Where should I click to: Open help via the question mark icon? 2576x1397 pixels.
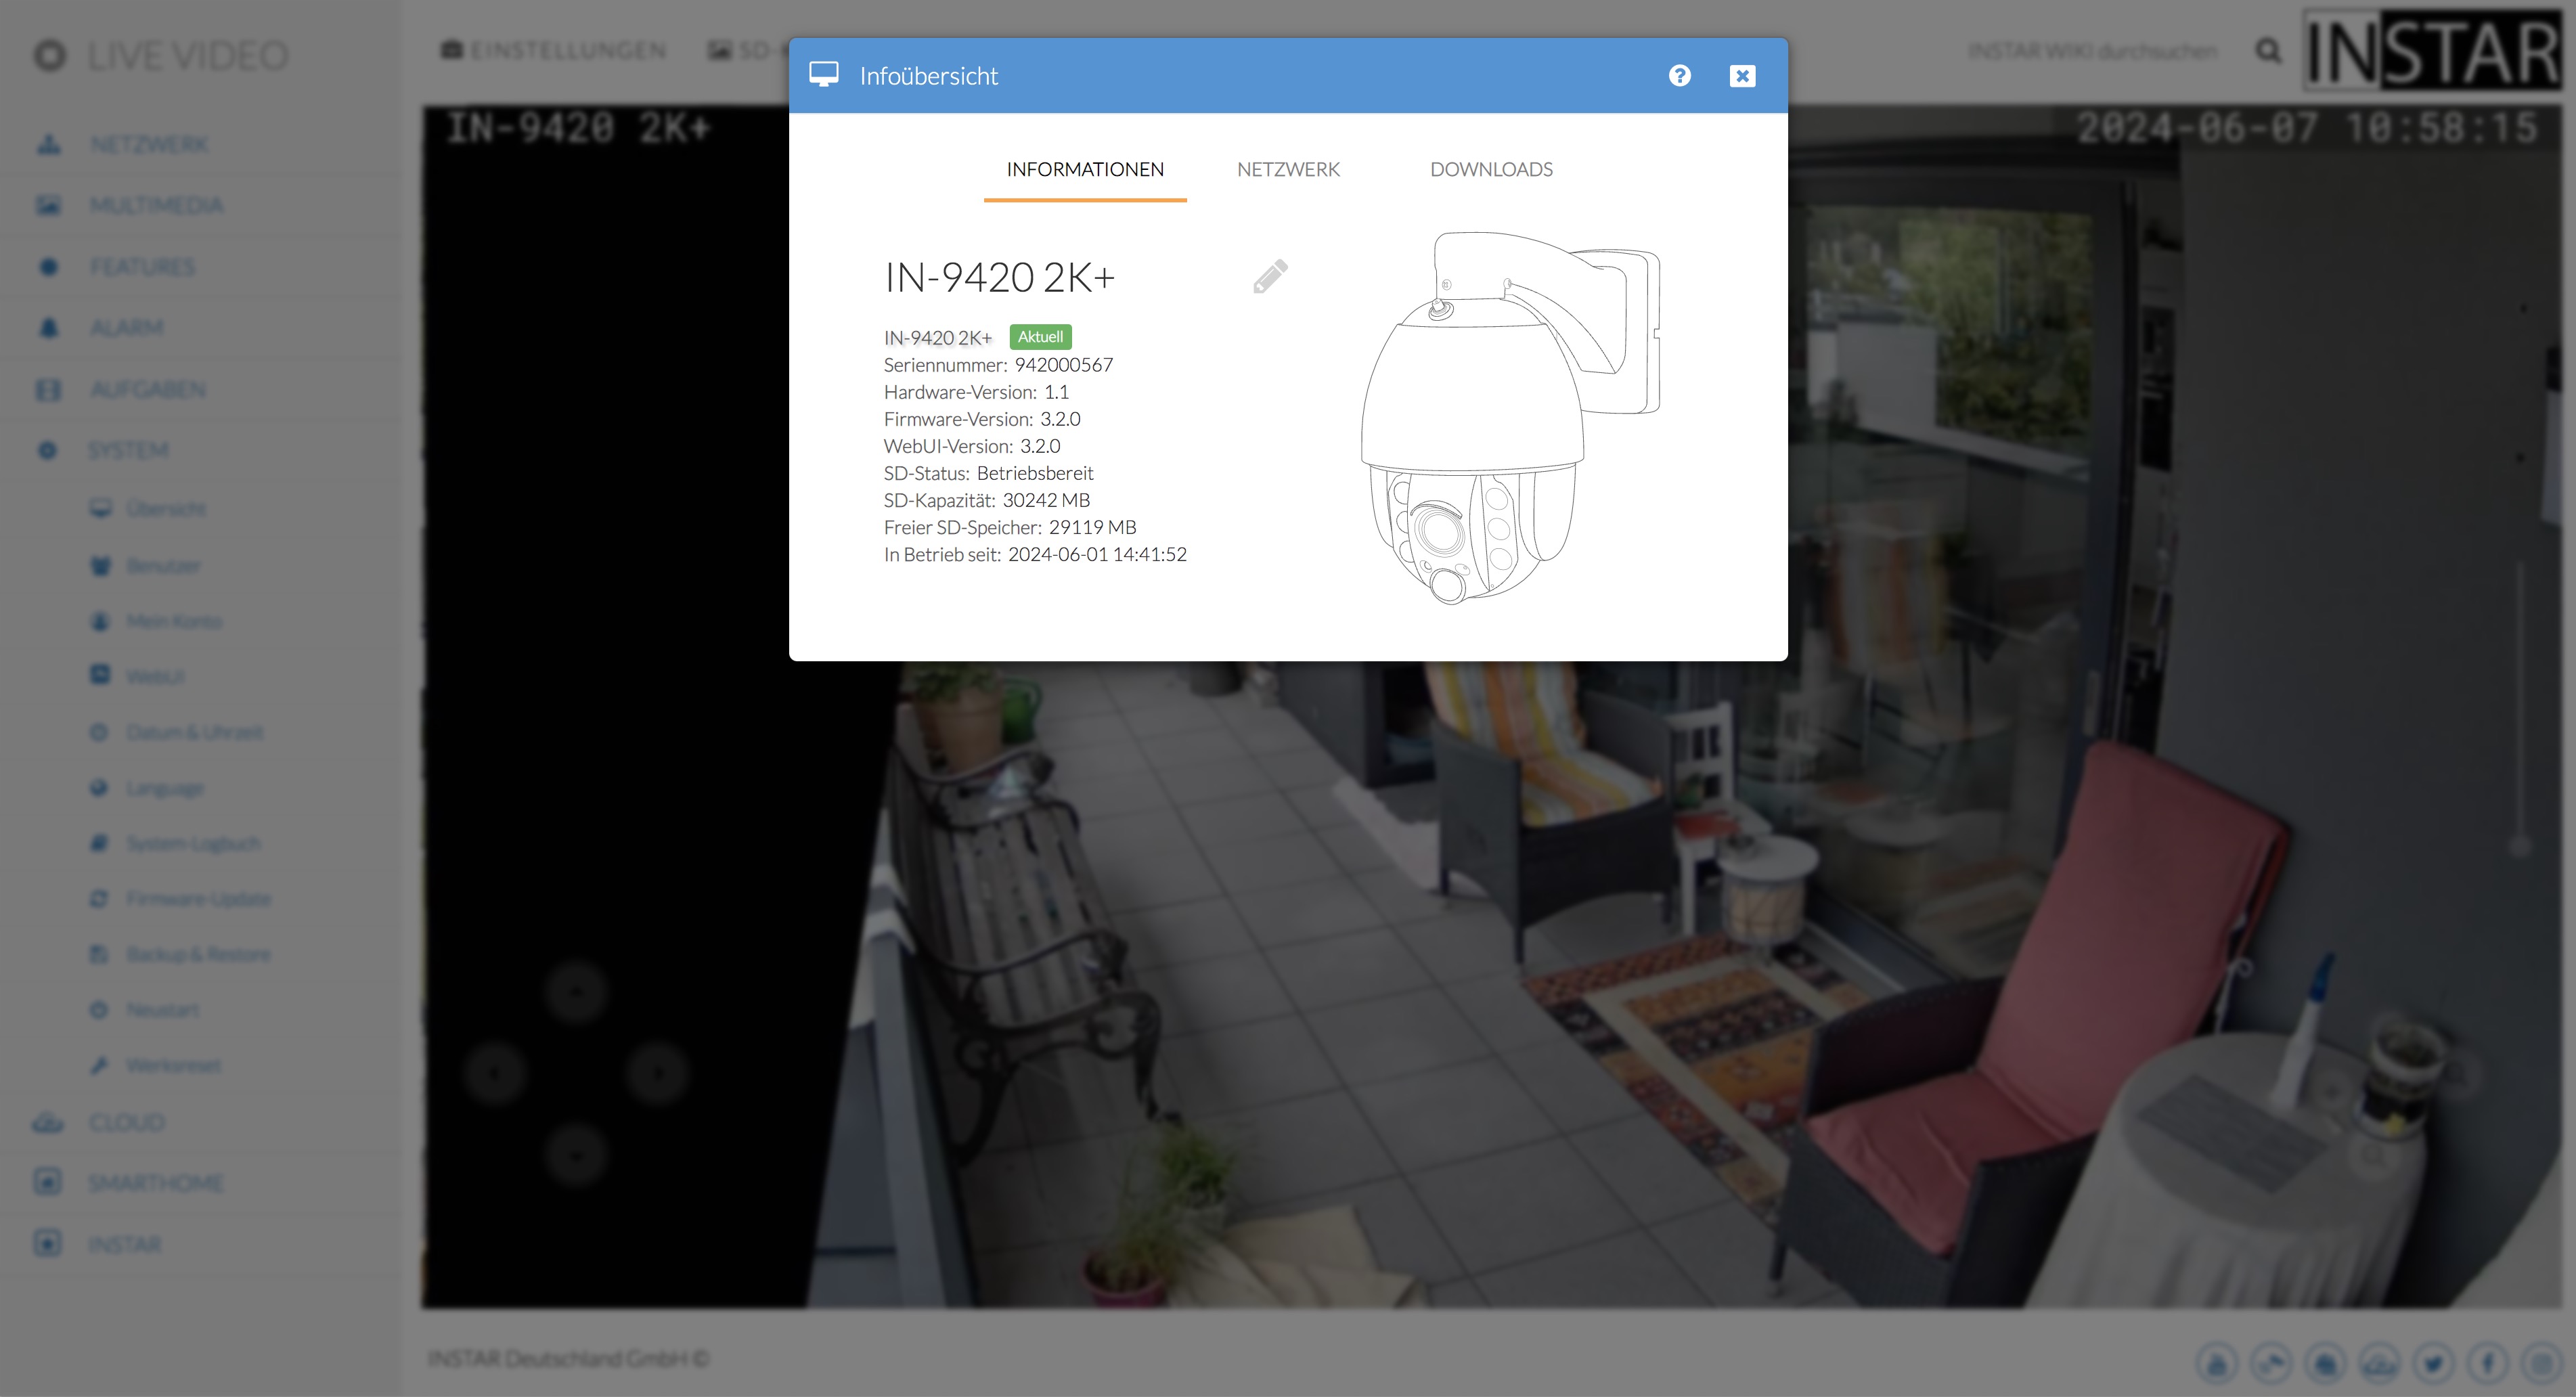[1679, 76]
